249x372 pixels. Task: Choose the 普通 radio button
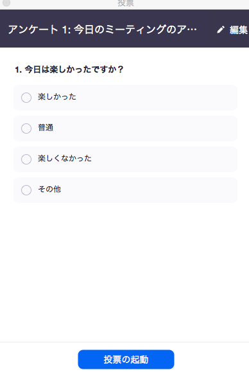tap(26, 128)
